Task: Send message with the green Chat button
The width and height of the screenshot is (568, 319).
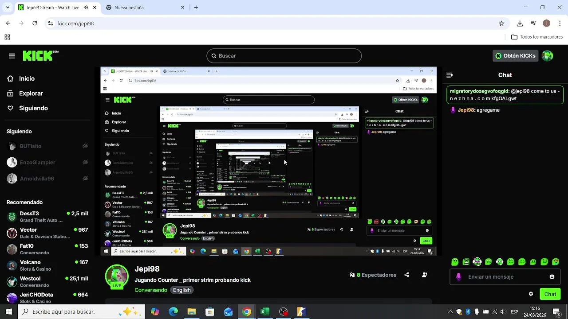Action: [x=550, y=294]
